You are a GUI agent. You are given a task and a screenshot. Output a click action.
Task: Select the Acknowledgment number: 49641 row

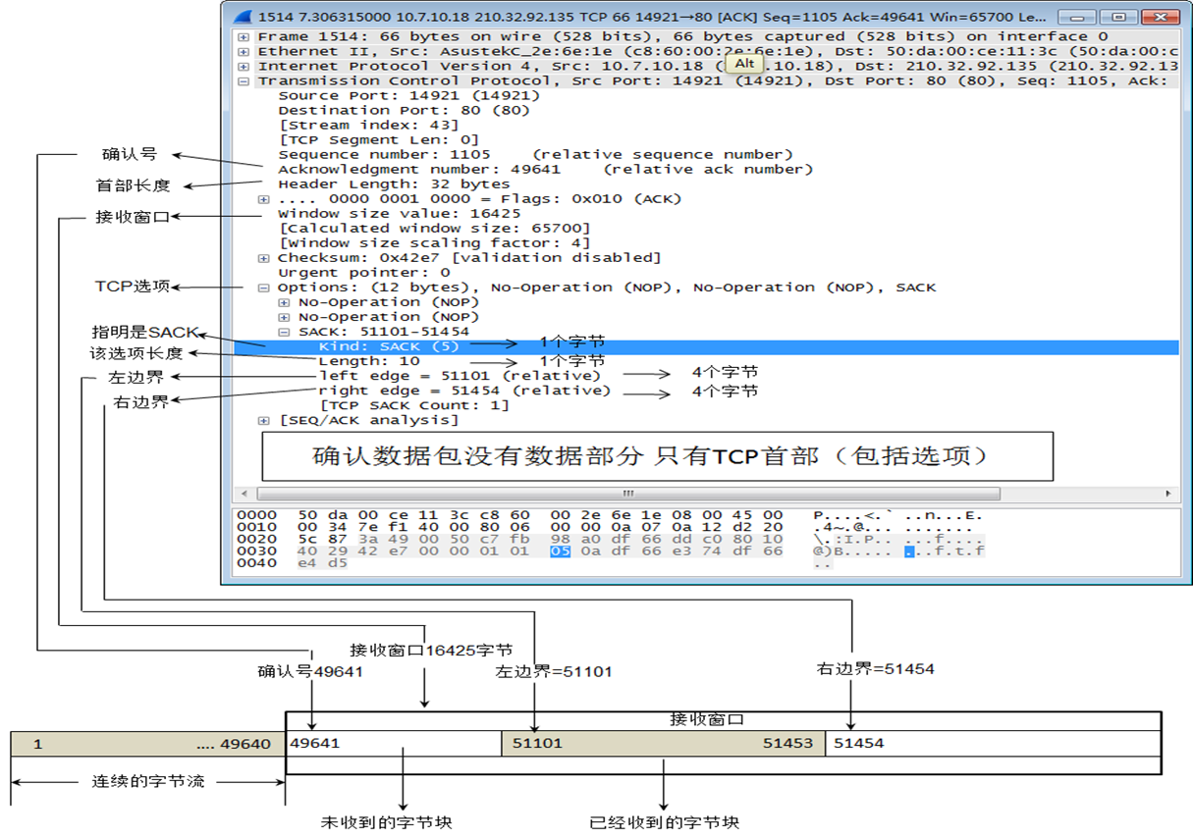pos(546,169)
